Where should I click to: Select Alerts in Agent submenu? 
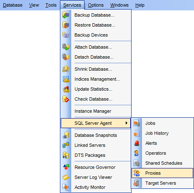tap(162, 143)
